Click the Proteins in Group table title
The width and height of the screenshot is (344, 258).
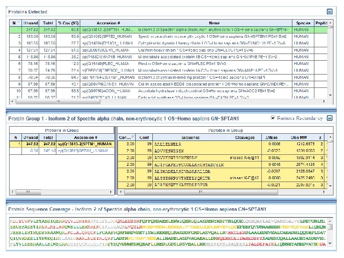[x=62, y=130]
